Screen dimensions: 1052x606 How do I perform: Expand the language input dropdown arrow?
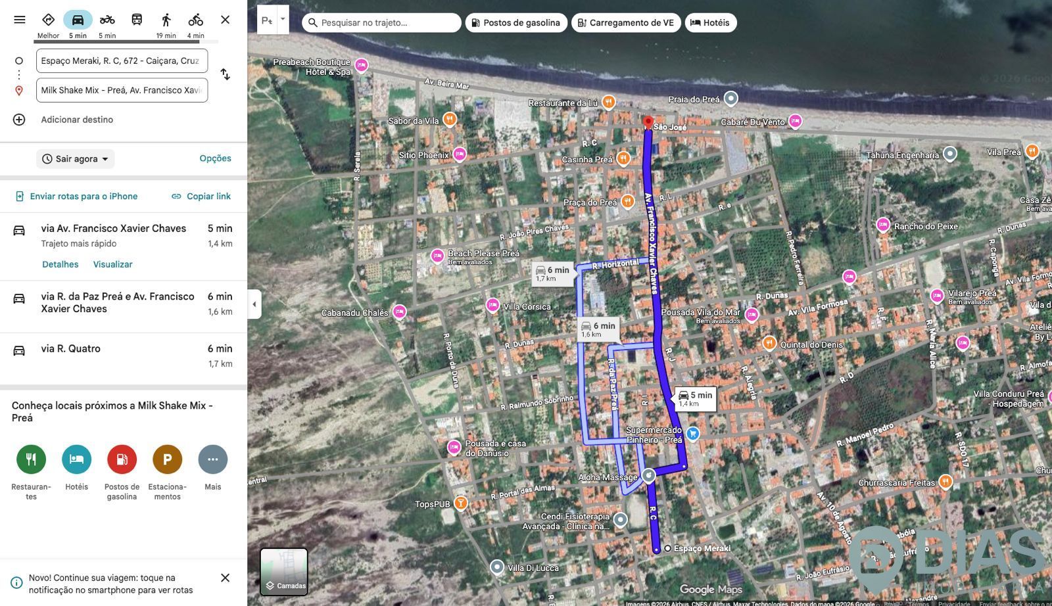coord(283,20)
